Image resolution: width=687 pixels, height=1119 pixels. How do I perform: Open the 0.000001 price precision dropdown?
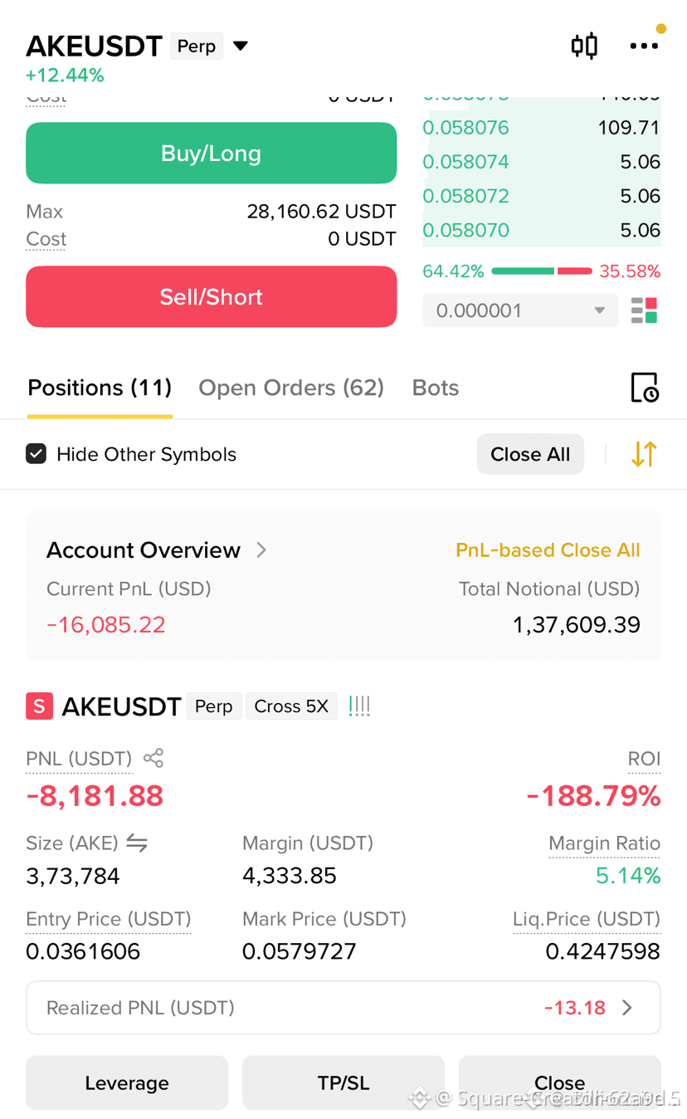(520, 310)
